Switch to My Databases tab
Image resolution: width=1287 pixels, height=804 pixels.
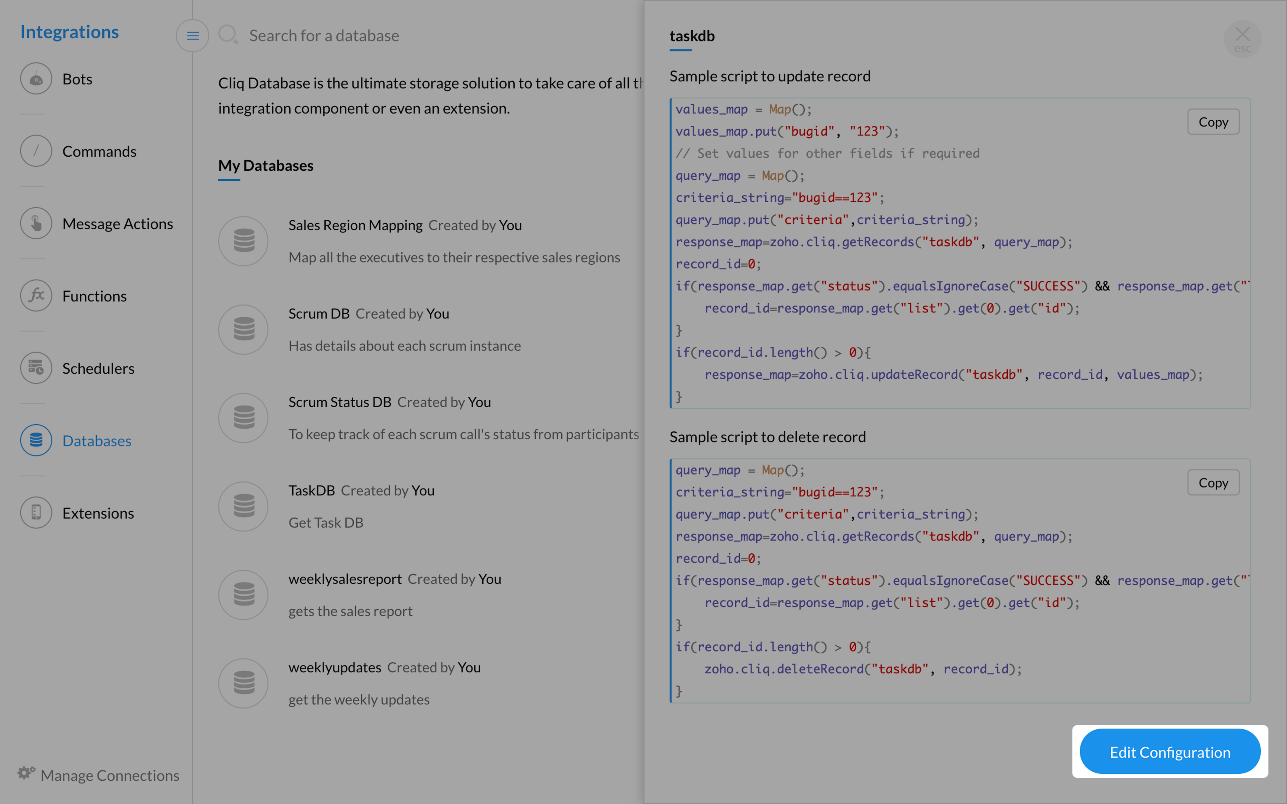point(266,166)
